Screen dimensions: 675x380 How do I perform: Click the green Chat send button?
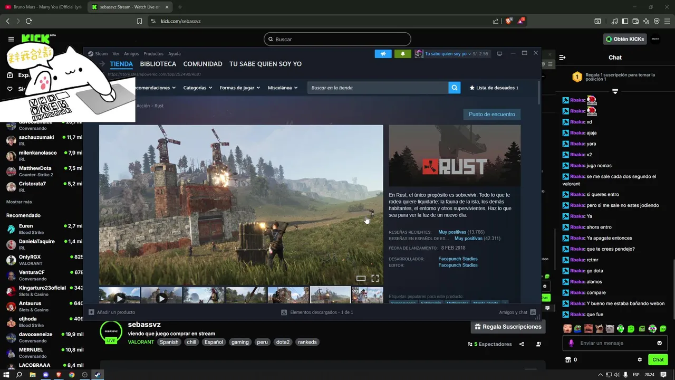(658, 359)
